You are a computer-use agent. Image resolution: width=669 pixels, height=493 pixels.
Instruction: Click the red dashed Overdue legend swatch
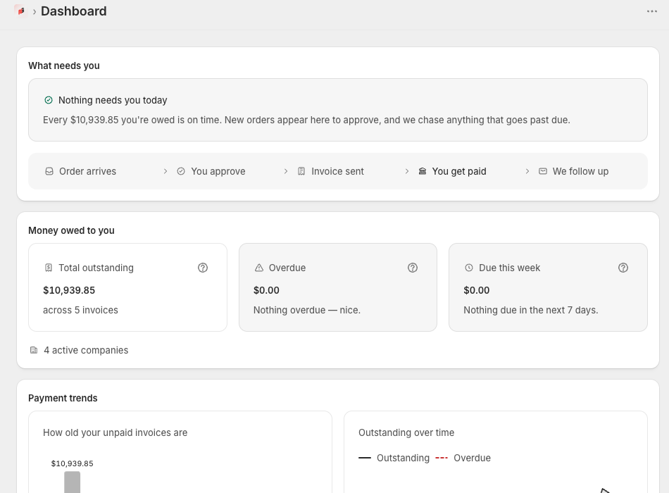tap(442, 458)
